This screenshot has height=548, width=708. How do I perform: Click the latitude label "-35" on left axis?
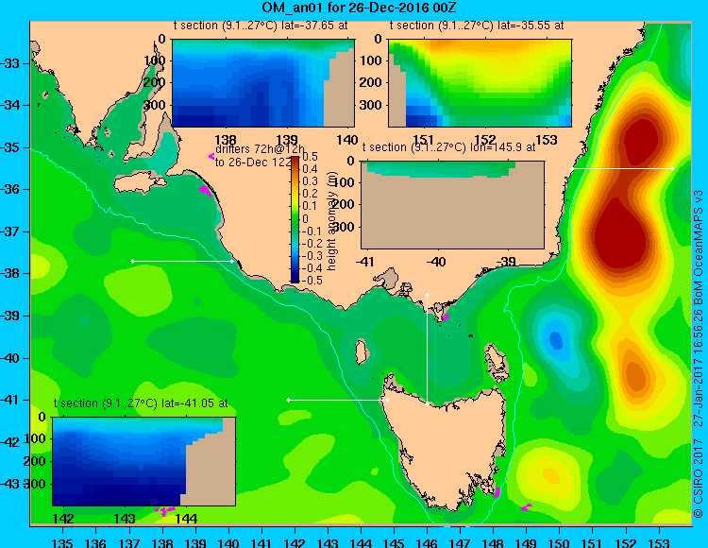pyautogui.click(x=10, y=147)
